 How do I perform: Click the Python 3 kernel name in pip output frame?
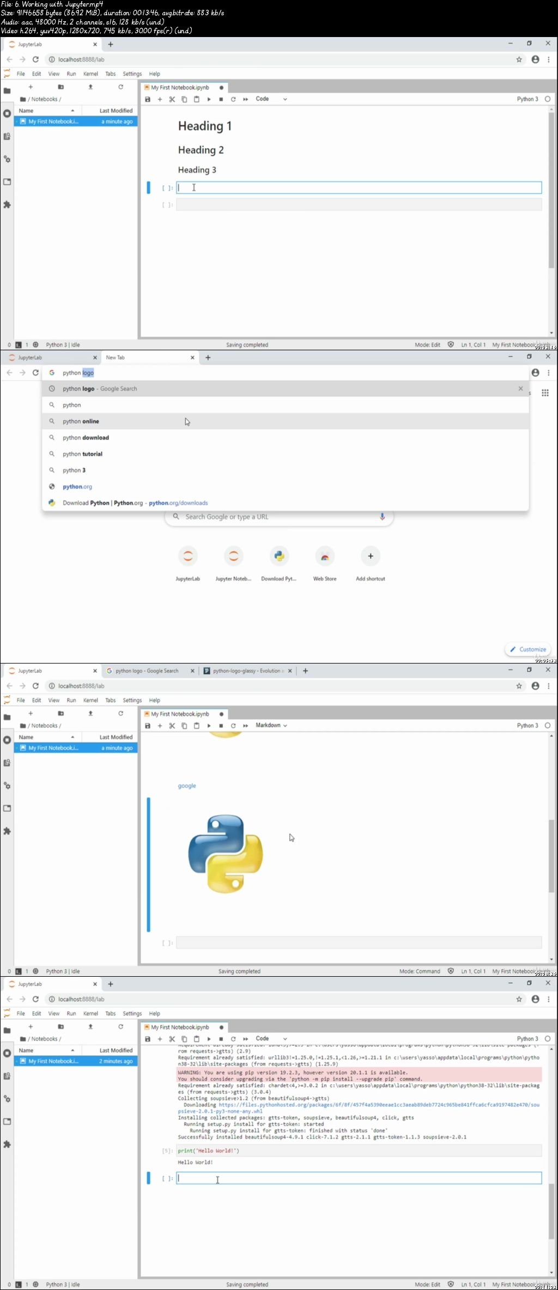point(527,1039)
